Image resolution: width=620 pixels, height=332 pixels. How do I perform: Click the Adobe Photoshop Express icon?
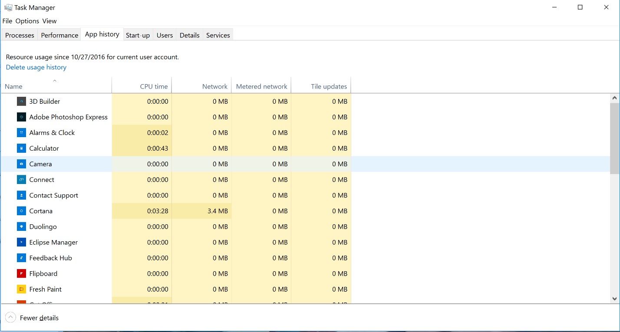point(21,117)
